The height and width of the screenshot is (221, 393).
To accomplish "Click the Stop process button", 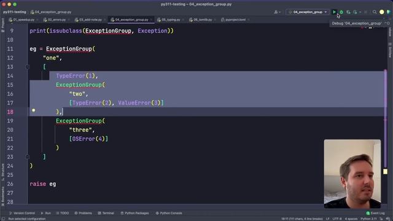I will 366,12.
